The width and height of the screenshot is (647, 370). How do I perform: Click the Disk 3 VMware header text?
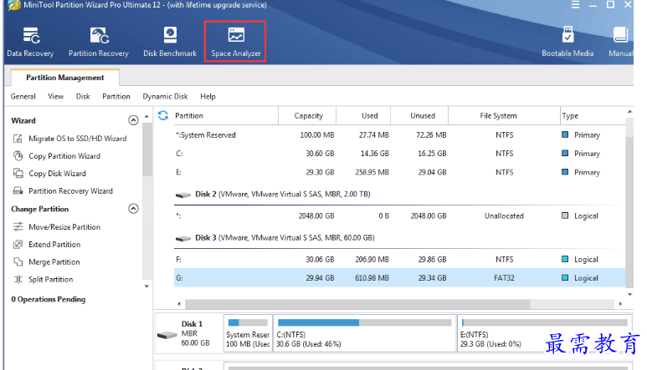click(x=285, y=238)
